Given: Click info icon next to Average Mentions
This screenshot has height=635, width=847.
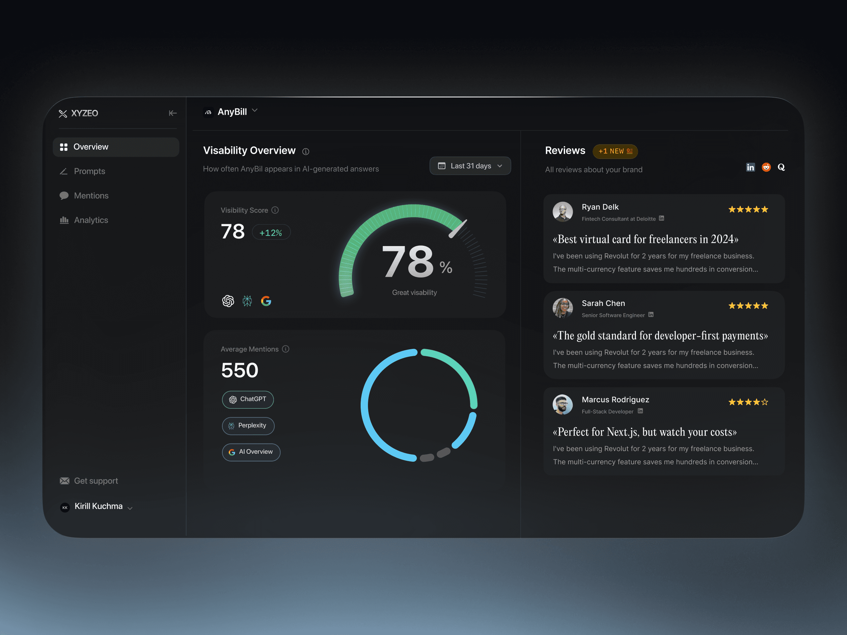Looking at the screenshot, I should tap(286, 349).
